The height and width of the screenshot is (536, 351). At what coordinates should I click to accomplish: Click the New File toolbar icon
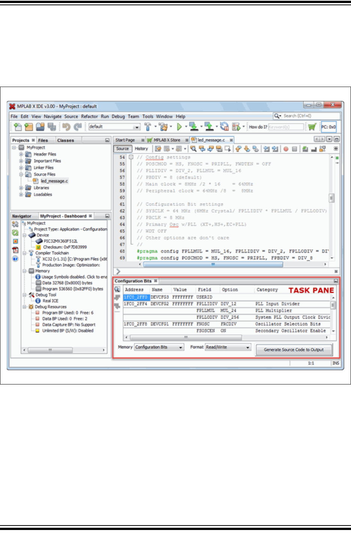[18, 127]
